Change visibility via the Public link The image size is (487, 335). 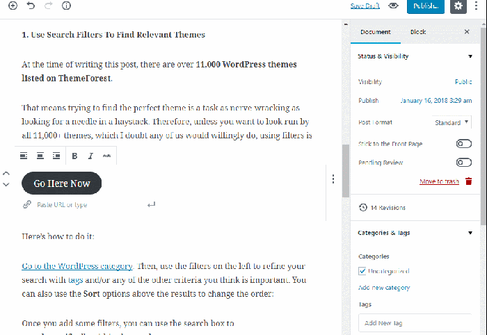(463, 81)
